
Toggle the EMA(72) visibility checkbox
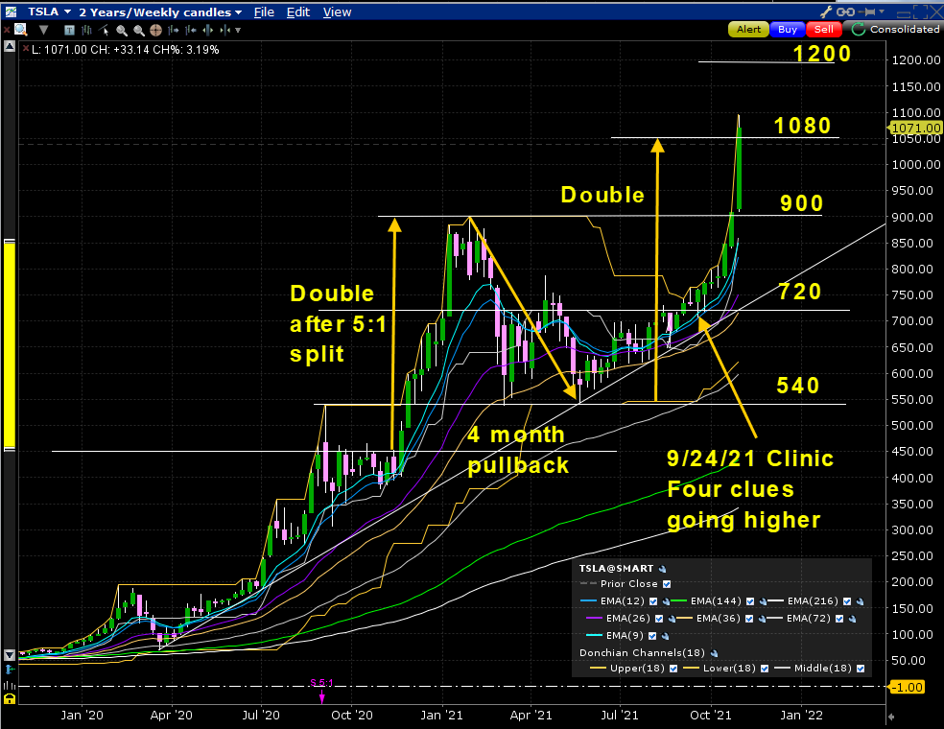(x=839, y=619)
